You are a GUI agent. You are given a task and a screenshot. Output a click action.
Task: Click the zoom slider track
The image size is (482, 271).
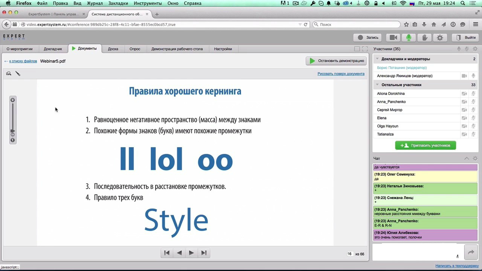(x=12, y=117)
